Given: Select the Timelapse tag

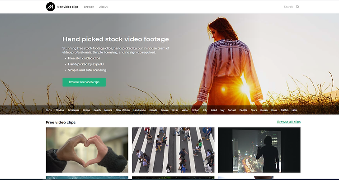Looking at the screenshot, I should (74, 110).
